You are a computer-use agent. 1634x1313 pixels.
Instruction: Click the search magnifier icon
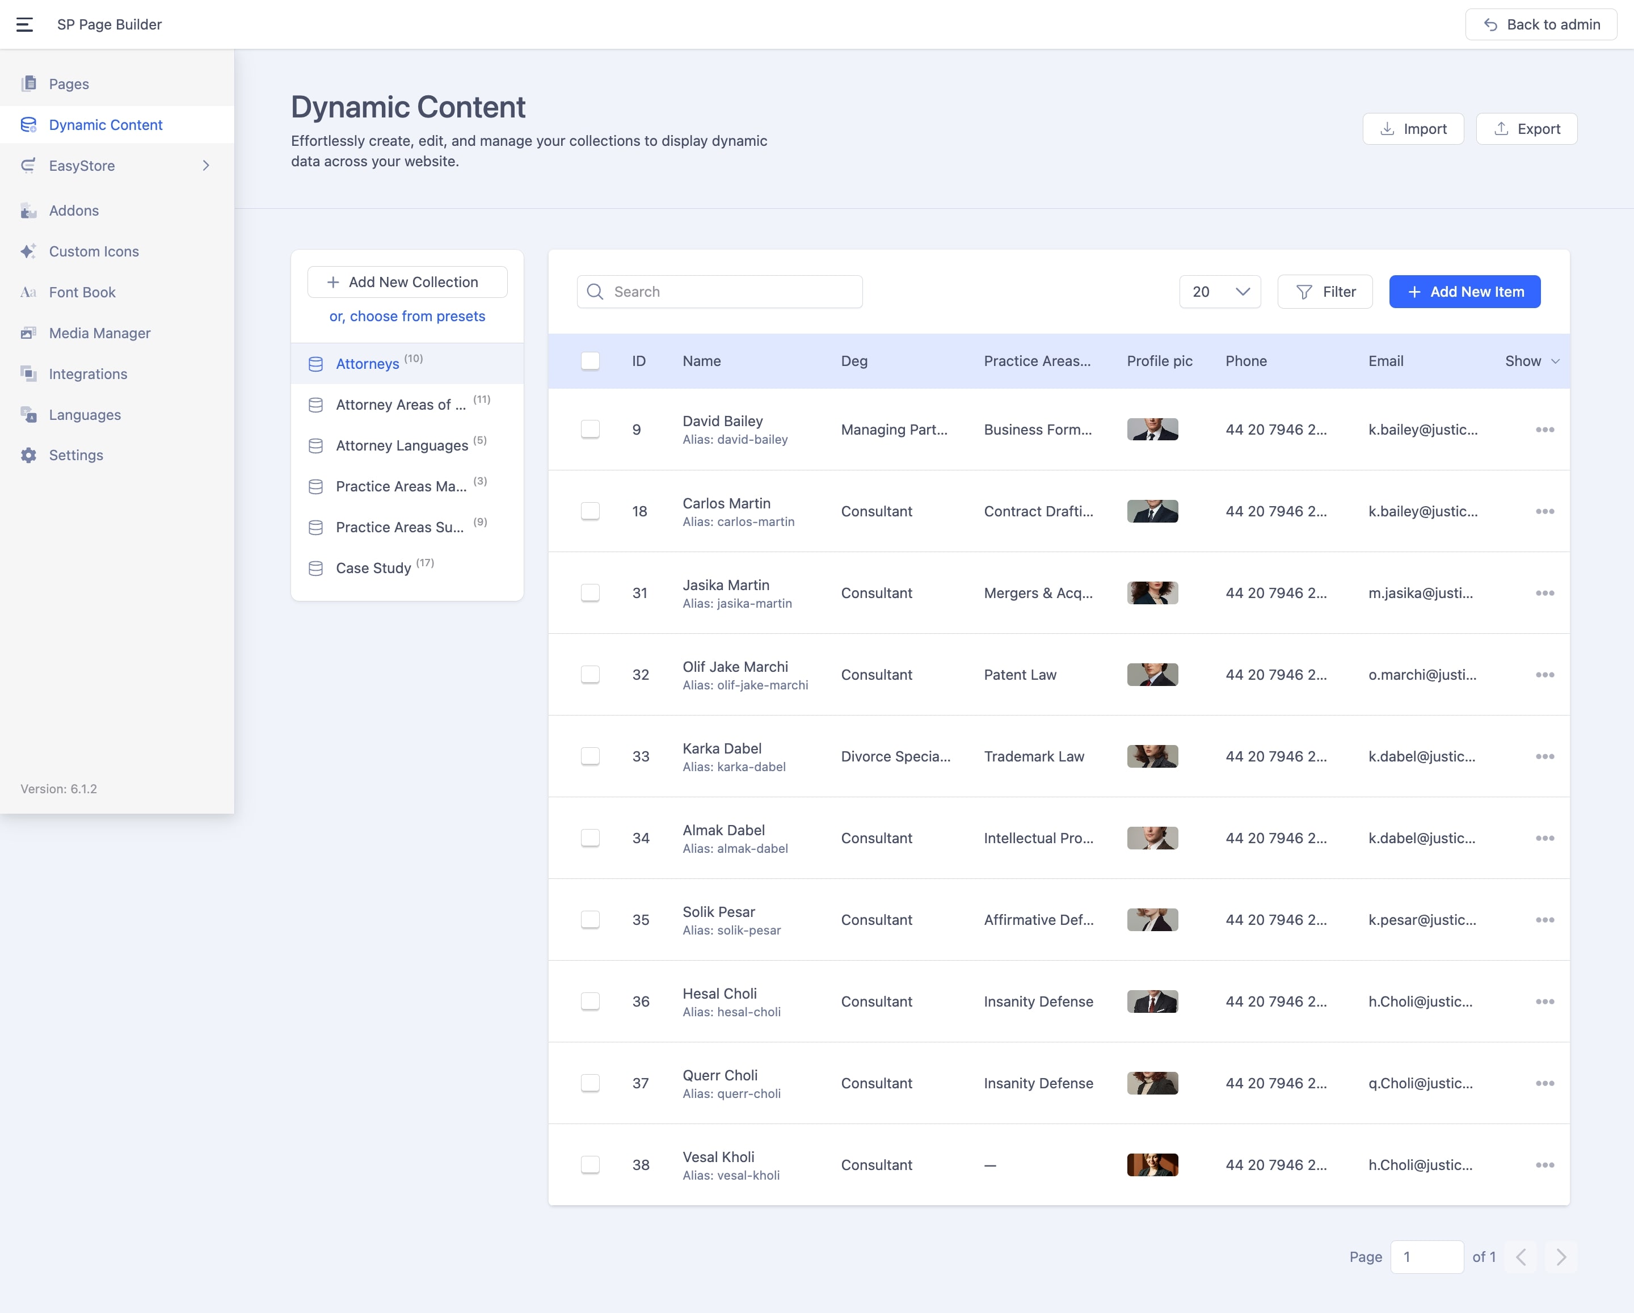[x=596, y=292]
